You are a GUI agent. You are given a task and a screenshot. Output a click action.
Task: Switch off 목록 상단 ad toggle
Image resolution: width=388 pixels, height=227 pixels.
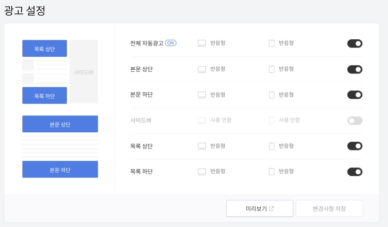pyautogui.click(x=354, y=146)
